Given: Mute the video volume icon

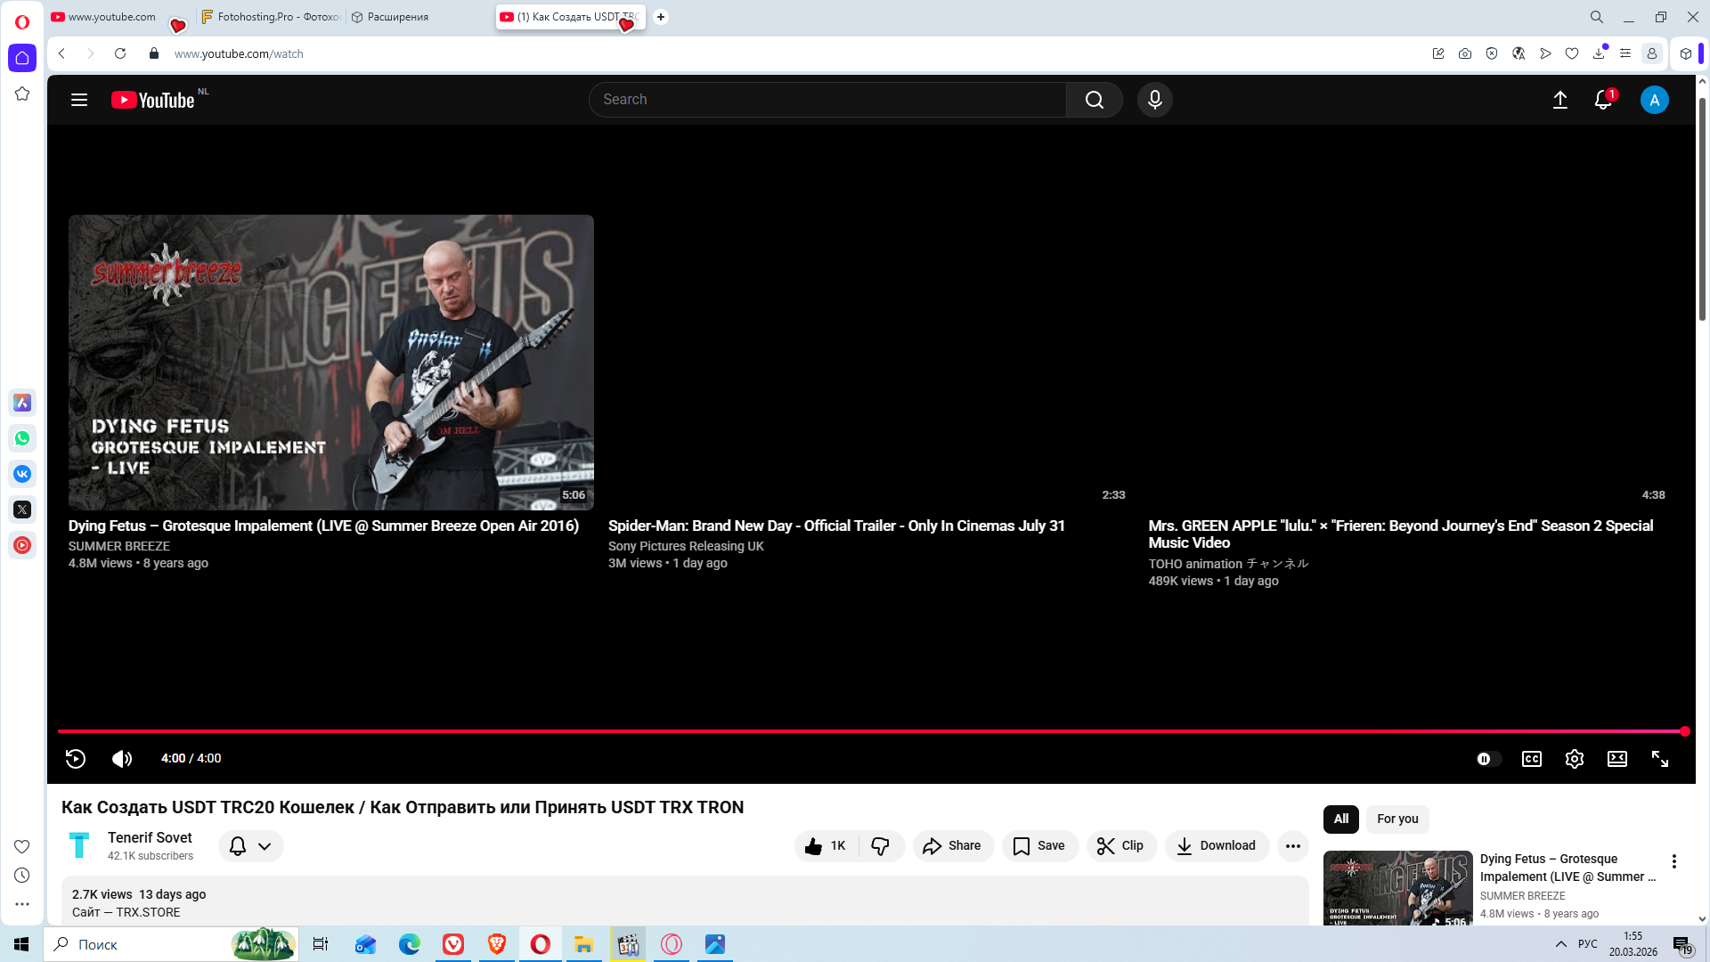Looking at the screenshot, I should [122, 759].
